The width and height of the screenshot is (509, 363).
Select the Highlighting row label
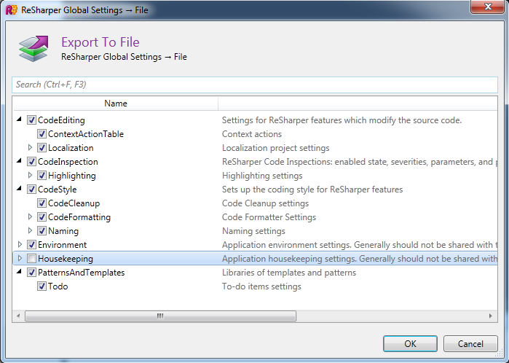(72, 176)
